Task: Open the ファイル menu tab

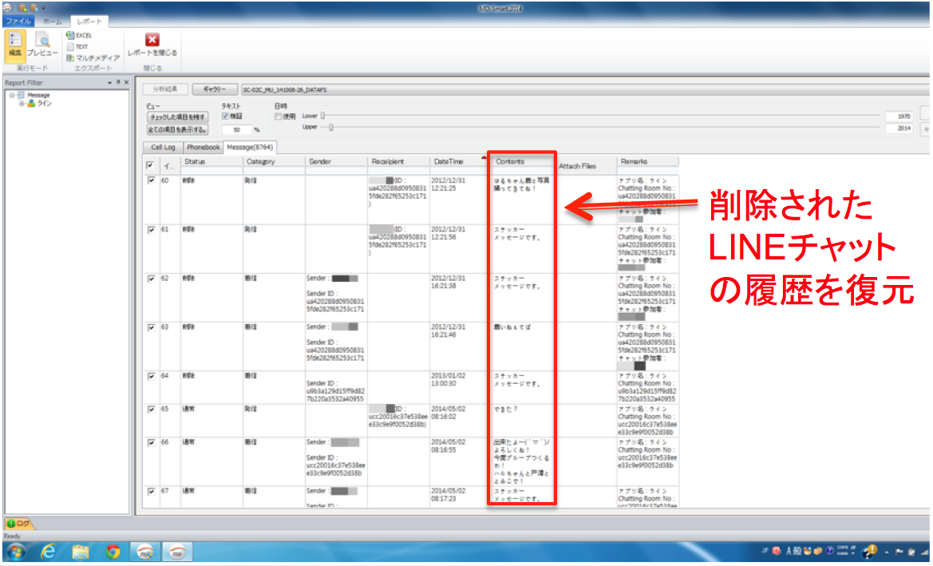Action: coord(18,22)
